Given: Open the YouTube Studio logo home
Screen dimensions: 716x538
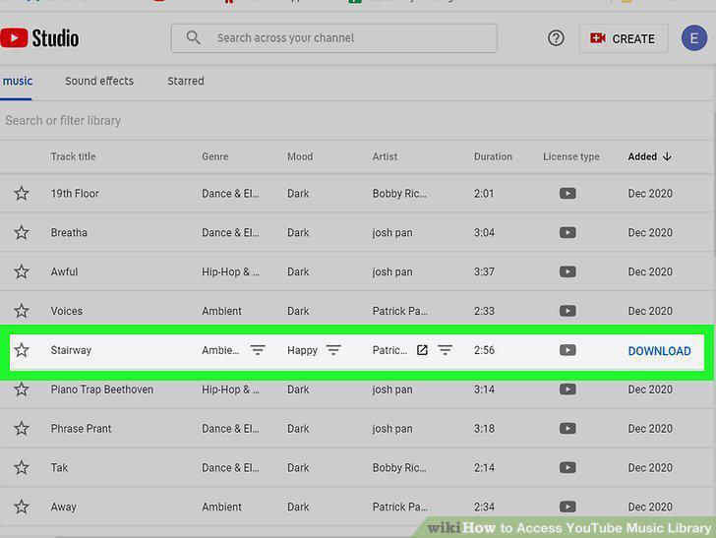Looking at the screenshot, I should pyautogui.click(x=39, y=38).
